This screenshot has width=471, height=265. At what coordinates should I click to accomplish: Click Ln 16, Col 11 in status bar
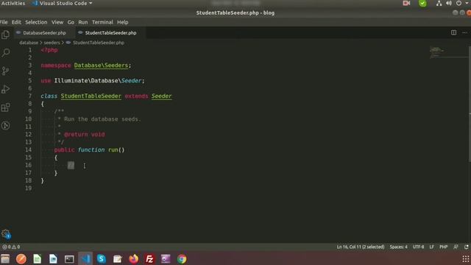361,247
